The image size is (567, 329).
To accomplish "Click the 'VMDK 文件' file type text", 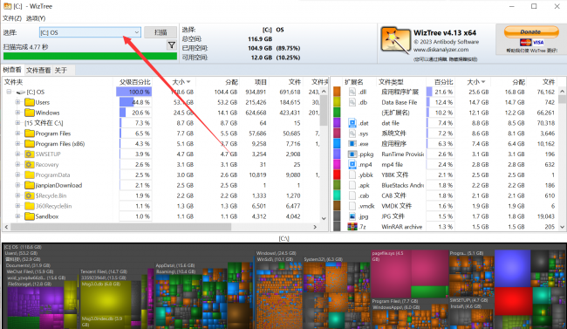I will [x=396, y=206].
